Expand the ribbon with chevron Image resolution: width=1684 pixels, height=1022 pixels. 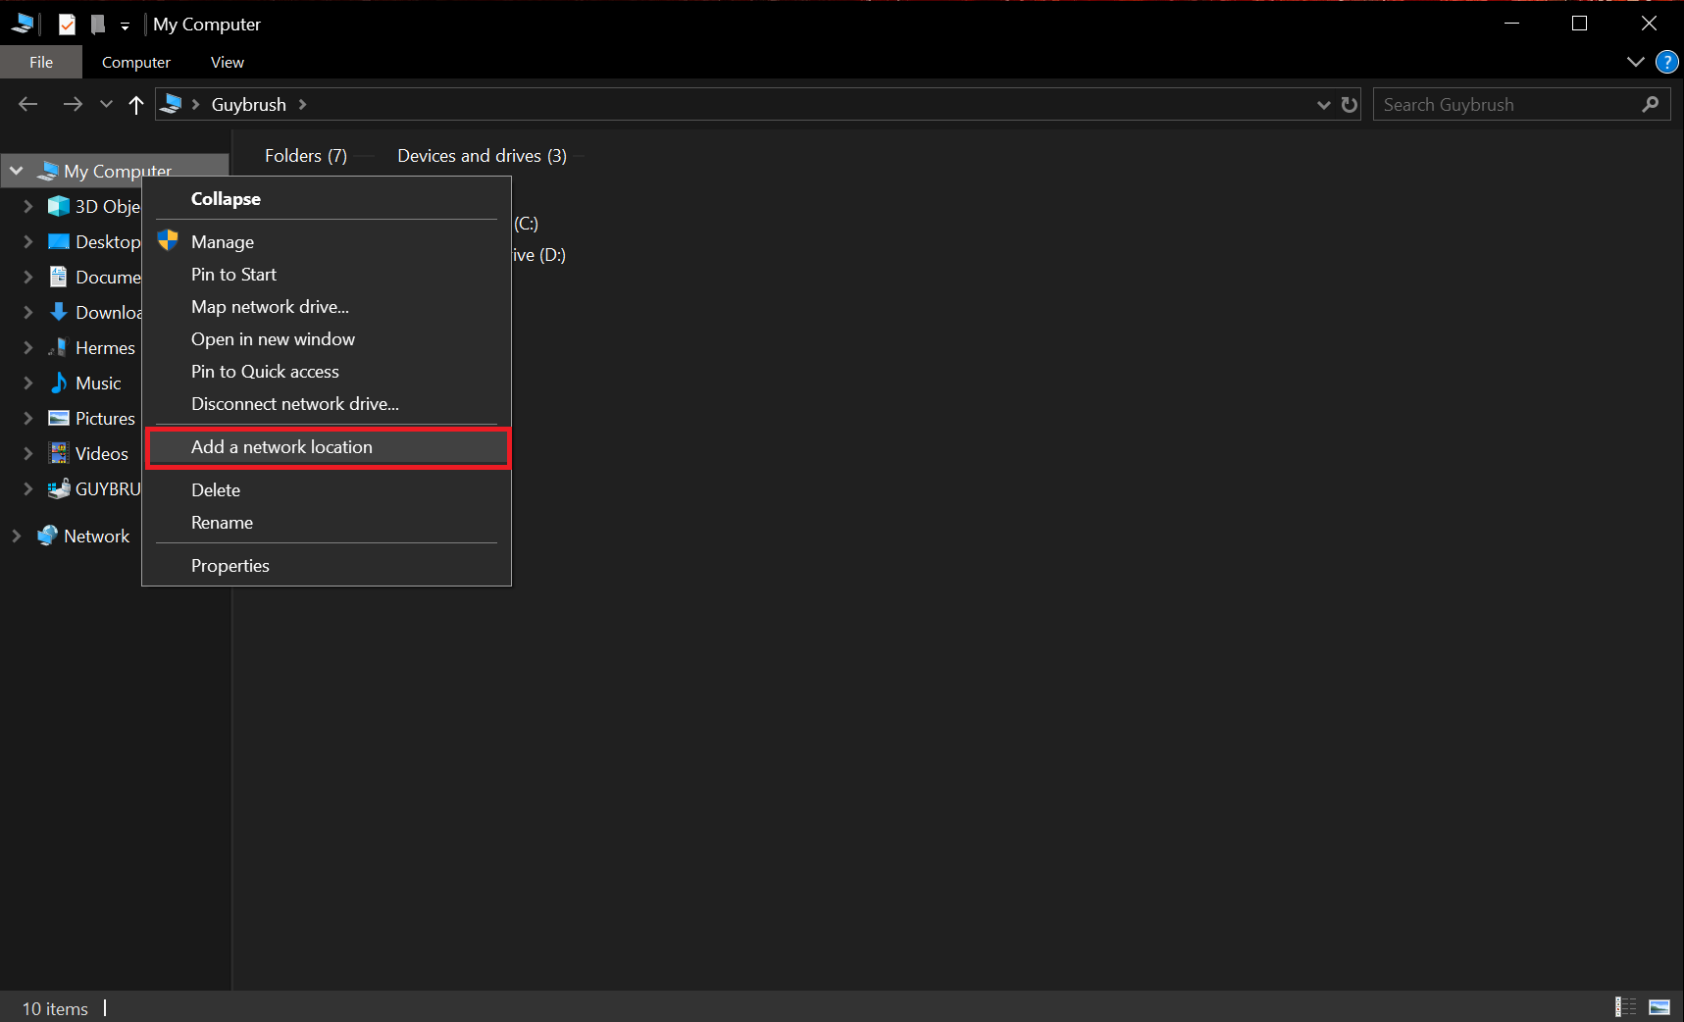pyautogui.click(x=1635, y=62)
